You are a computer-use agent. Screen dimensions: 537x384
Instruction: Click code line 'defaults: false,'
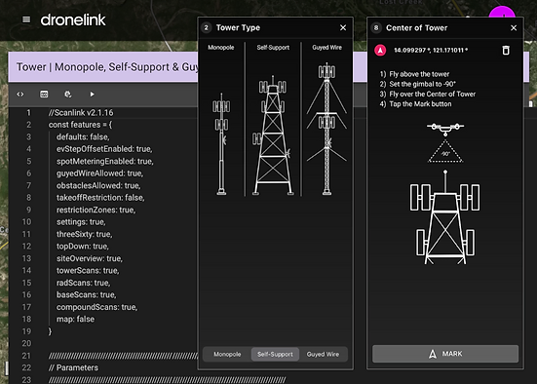(x=83, y=137)
